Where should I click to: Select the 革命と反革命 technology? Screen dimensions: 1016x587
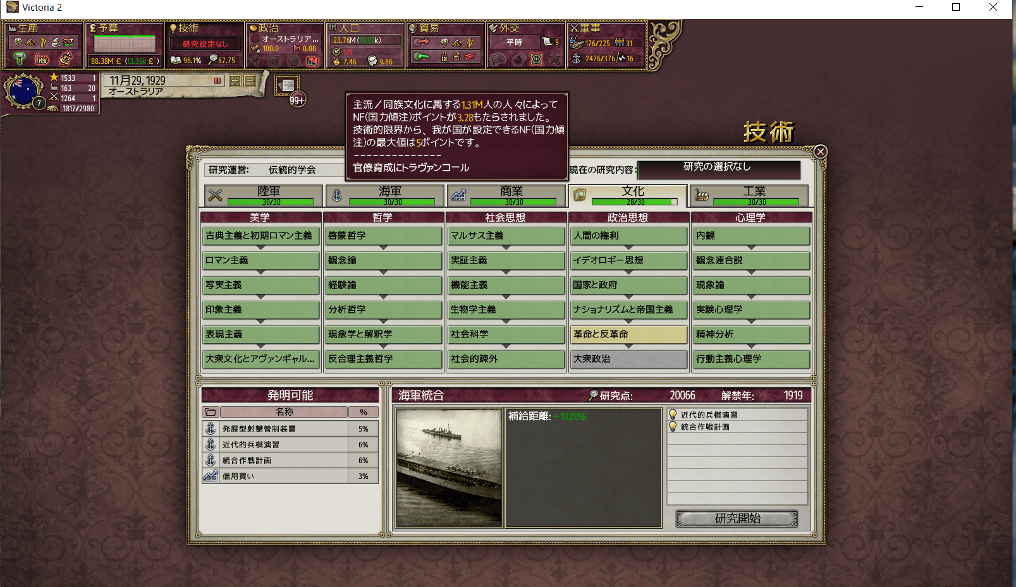[628, 334]
